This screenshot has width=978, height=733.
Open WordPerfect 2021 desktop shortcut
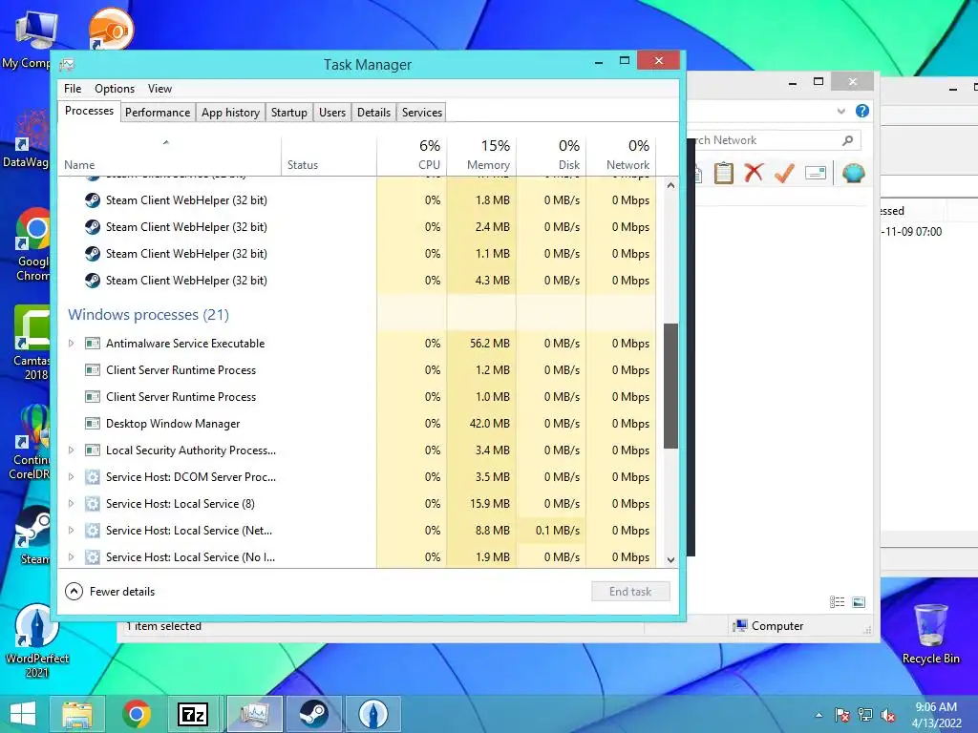pyautogui.click(x=37, y=640)
